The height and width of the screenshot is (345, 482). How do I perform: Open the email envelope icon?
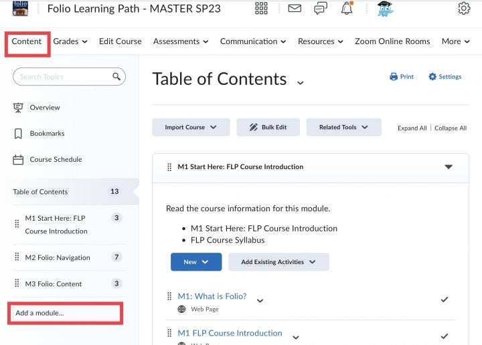coord(295,8)
